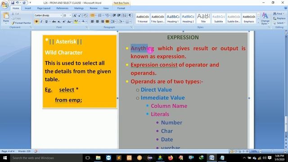Click the Paste icon
Screen dimensions: 288x162
6,16
